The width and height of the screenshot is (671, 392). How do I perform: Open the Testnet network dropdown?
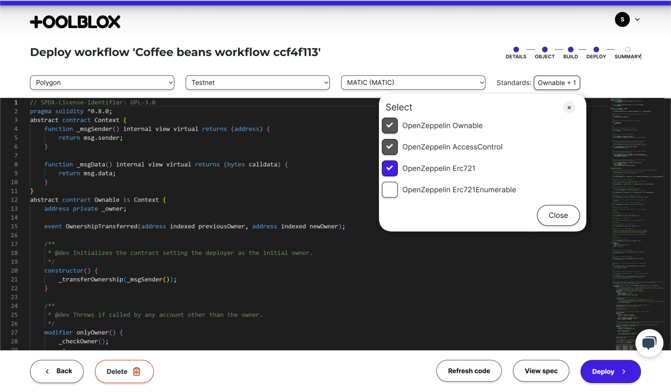point(258,83)
